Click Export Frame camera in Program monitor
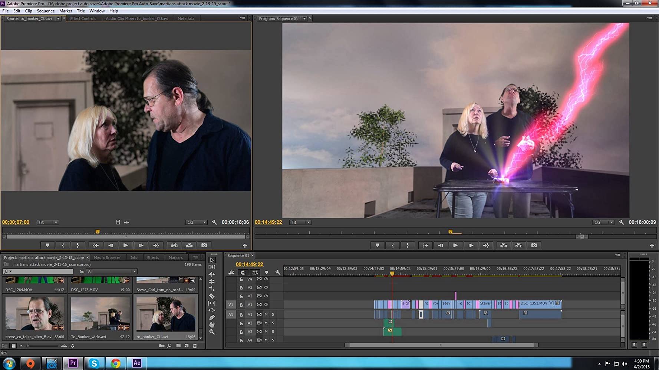 pos(534,245)
